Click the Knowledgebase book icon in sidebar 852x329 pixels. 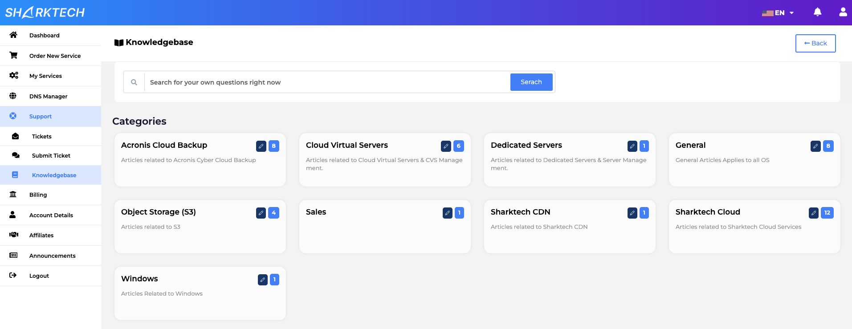tap(15, 175)
